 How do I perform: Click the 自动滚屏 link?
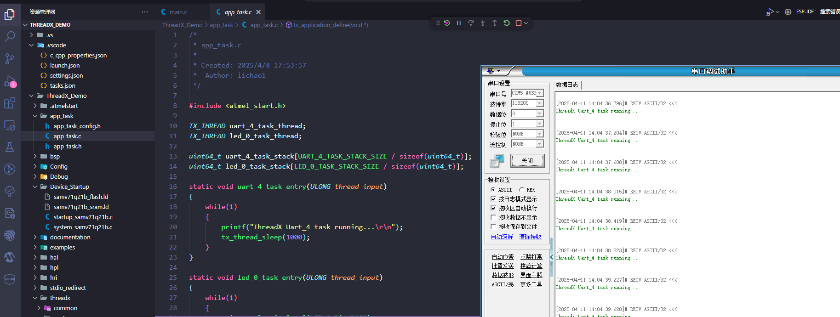tap(502, 237)
